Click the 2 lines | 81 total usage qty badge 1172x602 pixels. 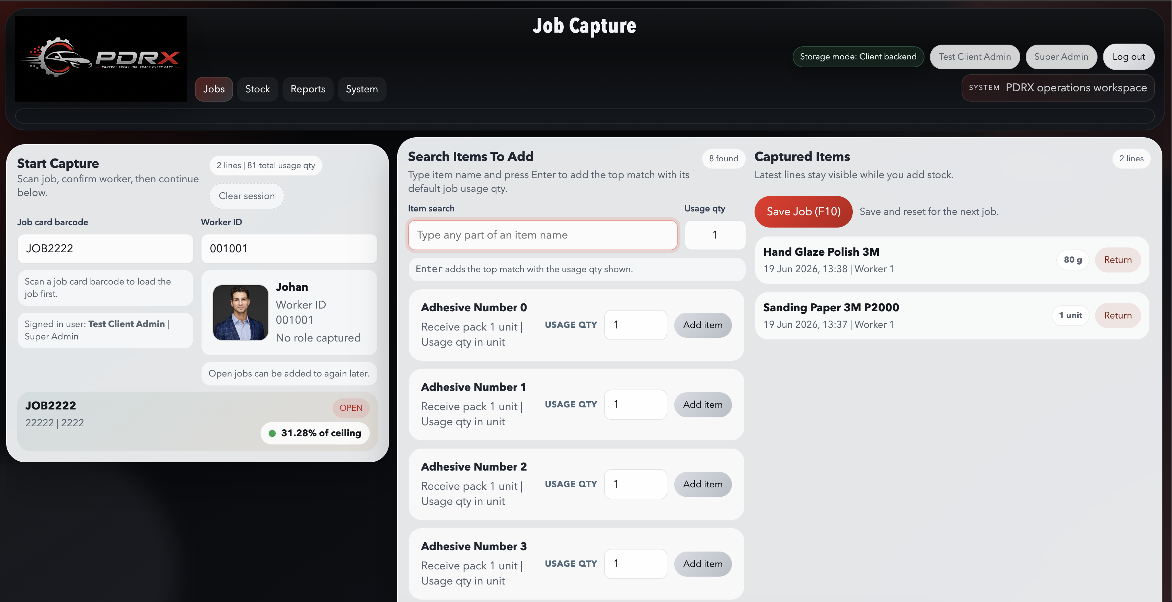click(266, 166)
